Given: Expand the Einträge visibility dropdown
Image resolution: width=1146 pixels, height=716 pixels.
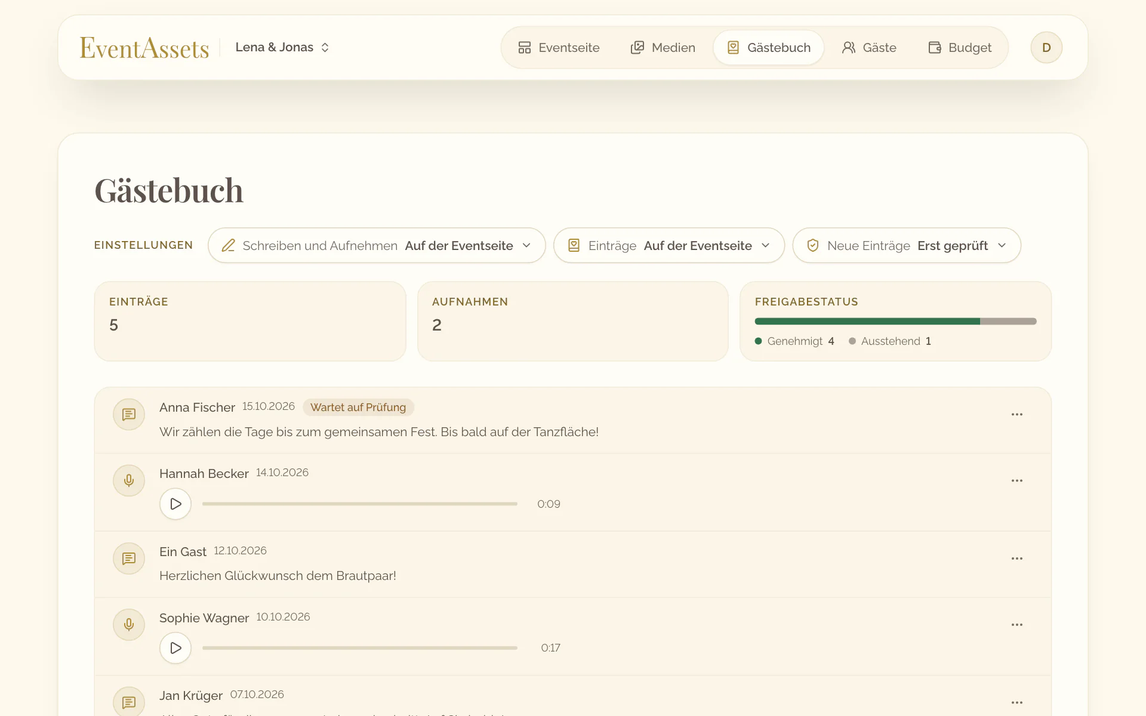Looking at the screenshot, I should pyautogui.click(x=668, y=245).
